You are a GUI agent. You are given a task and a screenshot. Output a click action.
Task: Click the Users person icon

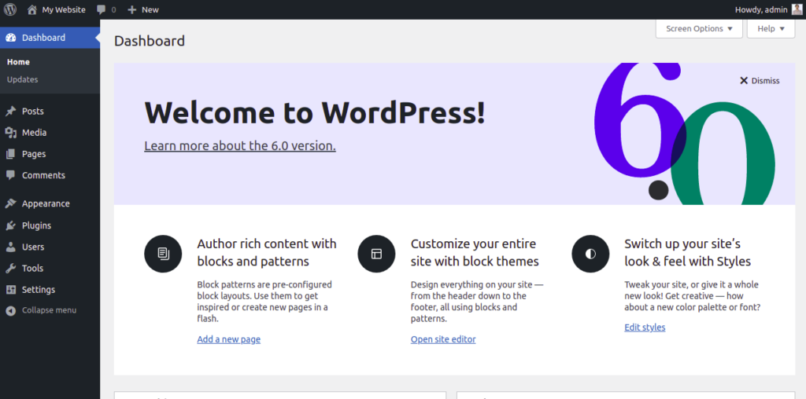11,247
